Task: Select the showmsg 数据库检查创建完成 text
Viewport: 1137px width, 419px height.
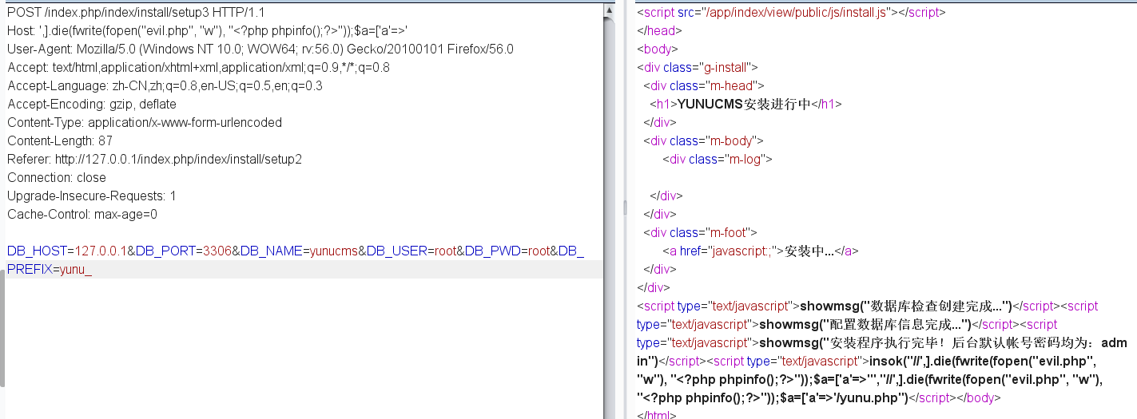Action: coord(906,306)
